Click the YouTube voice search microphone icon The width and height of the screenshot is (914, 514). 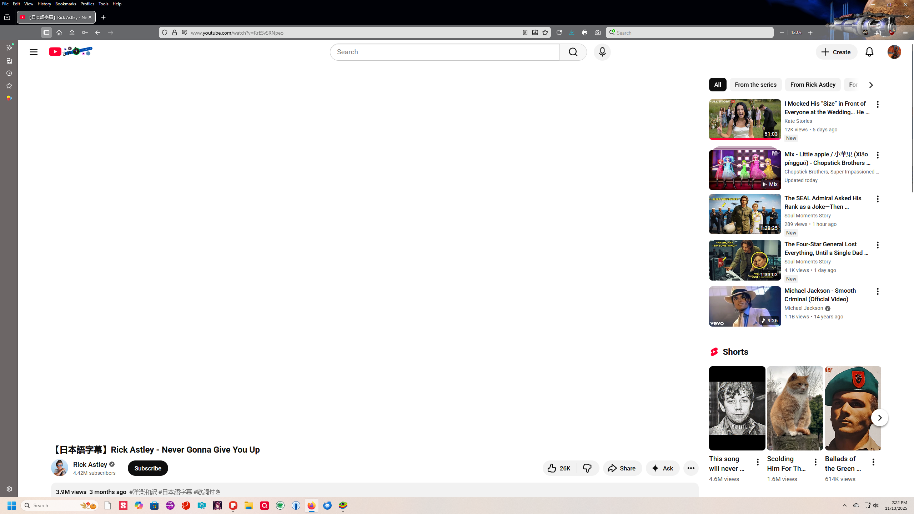point(602,52)
